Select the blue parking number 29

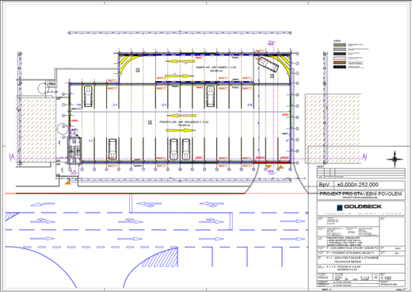click(x=250, y=105)
